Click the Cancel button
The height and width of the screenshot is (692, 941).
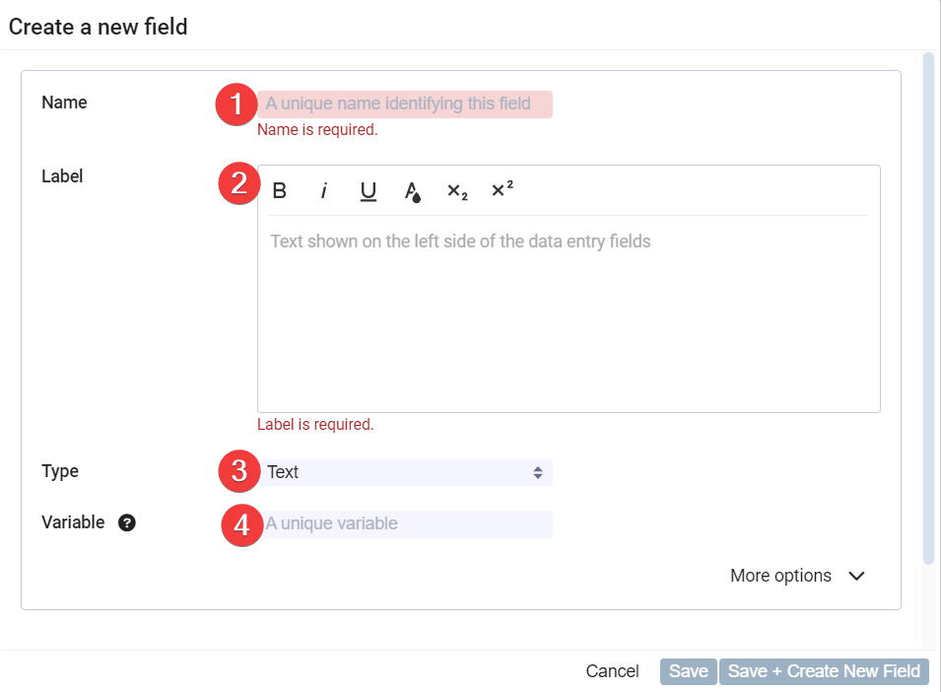point(612,671)
